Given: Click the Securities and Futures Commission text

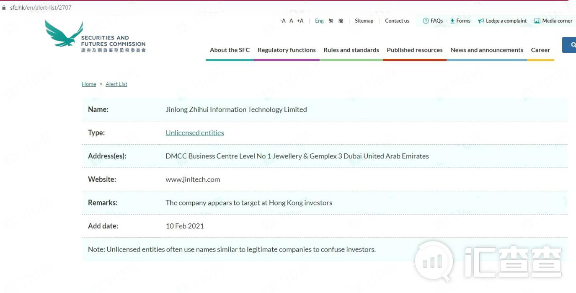Looking at the screenshot, I should pyautogui.click(x=113, y=41).
